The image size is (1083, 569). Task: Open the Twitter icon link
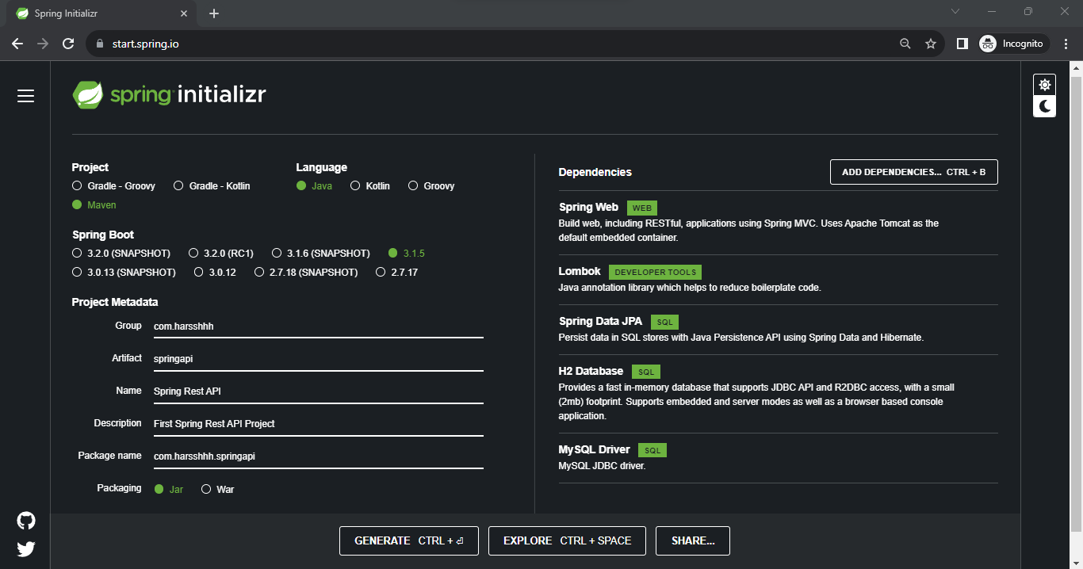click(x=25, y=548)
